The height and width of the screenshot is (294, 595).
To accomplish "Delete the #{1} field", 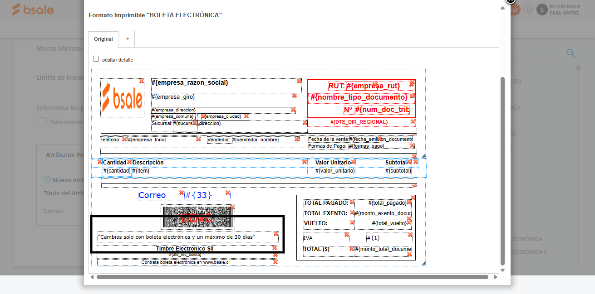I will coord(410,235).
